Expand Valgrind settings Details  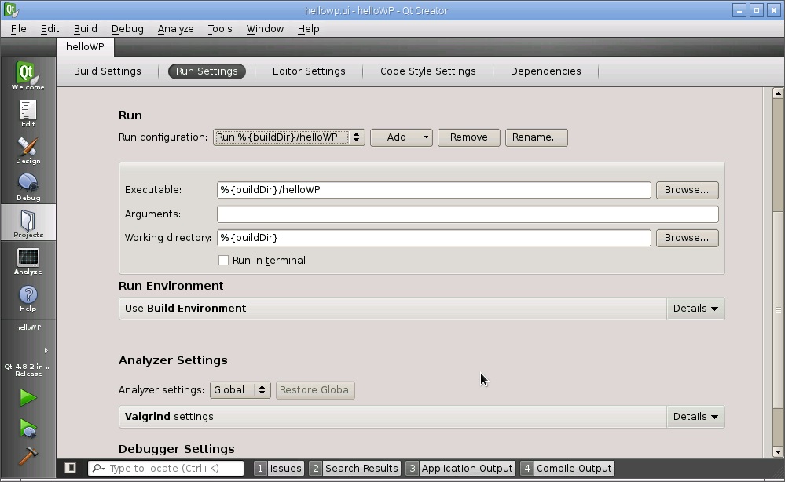[x=695, y=417]
